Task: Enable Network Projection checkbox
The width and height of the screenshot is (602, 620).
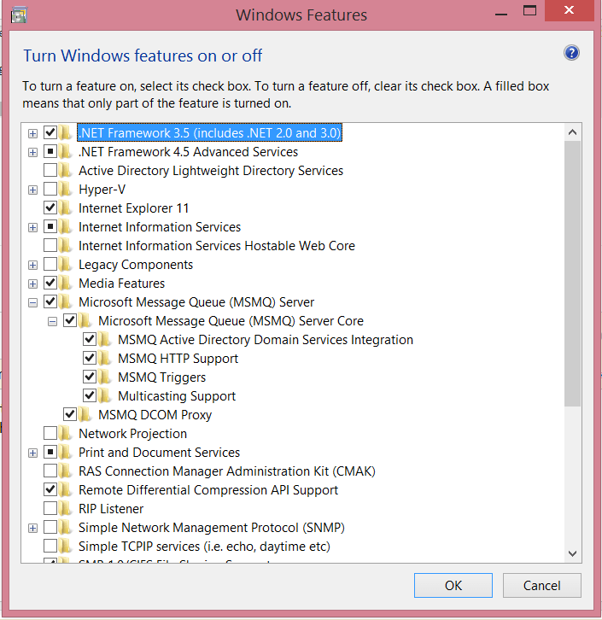Action: [x=50, y=433]
